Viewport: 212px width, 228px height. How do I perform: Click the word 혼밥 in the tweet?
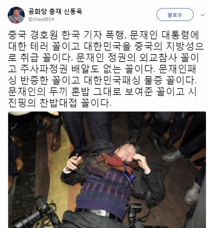pyautogui.click(x=80, y=92)
